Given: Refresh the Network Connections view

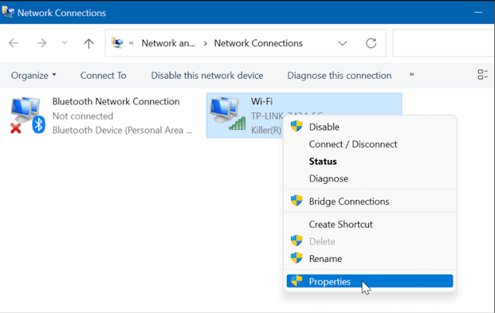Looking at the screenshot, I should point(371,43).
